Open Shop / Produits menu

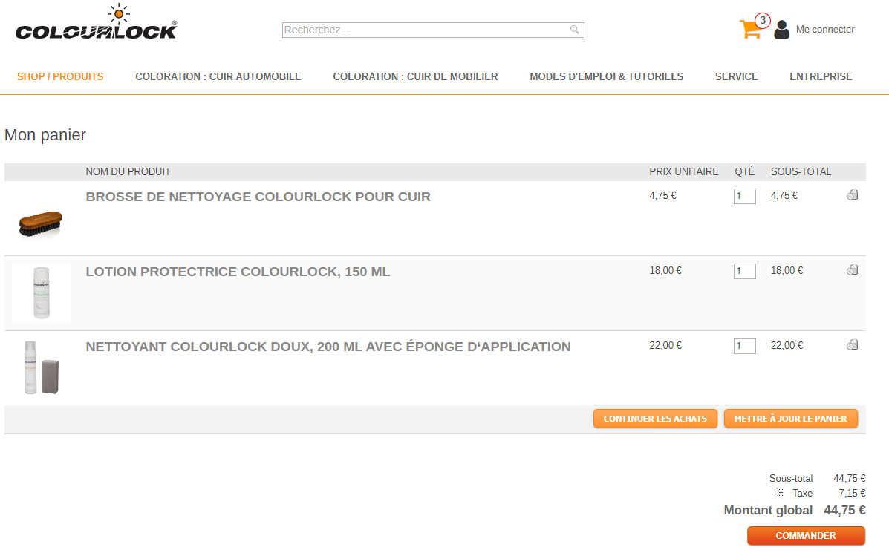60,76
